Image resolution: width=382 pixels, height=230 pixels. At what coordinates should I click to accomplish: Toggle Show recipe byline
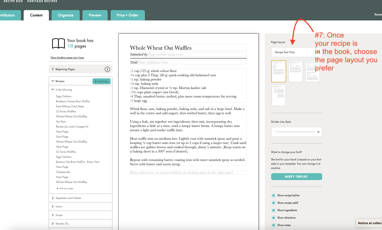click(x=274, y=195)
